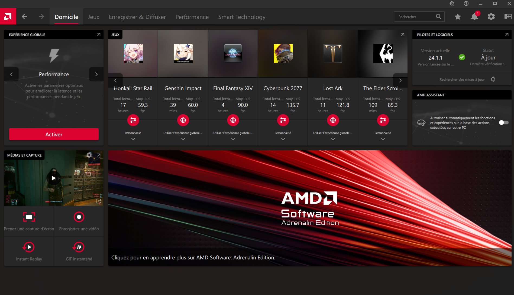Open Lost Ark globe profile icon

[333, 120]
